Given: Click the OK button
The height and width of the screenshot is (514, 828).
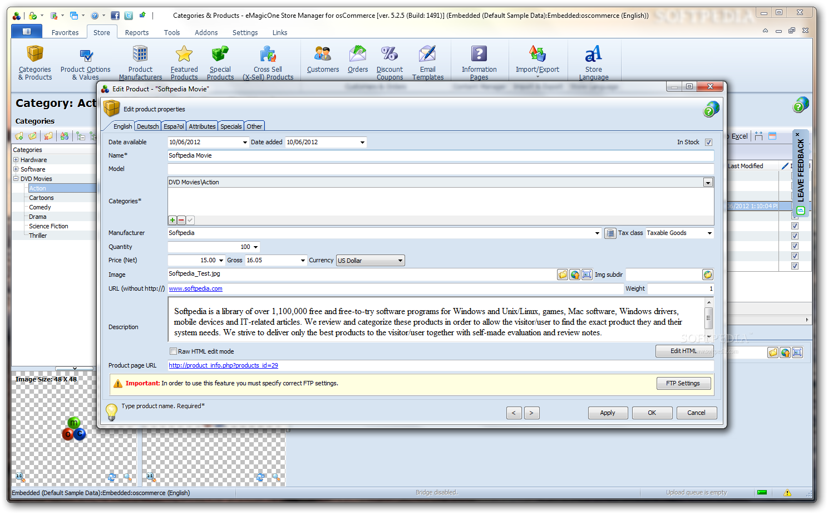Looking at the screenshot, I should [x=652, y=413].
